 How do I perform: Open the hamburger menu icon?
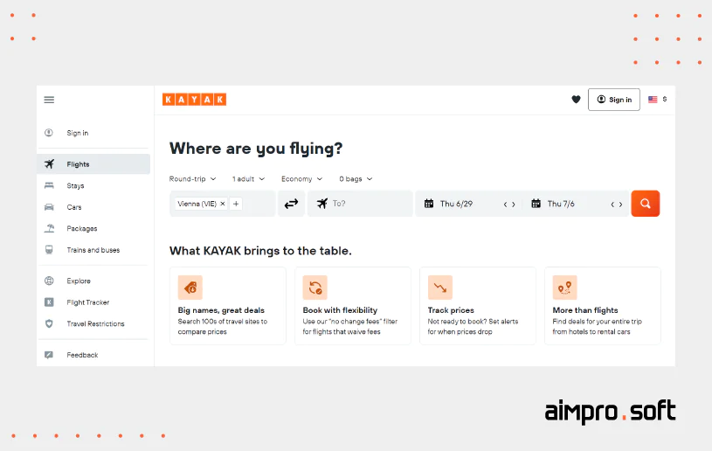[x=49, y=100]
